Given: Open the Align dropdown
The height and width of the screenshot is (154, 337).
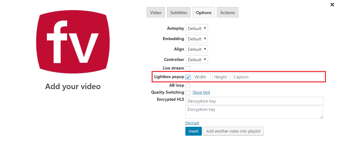Looking at the screenshot, I should (x=197, y=49).
